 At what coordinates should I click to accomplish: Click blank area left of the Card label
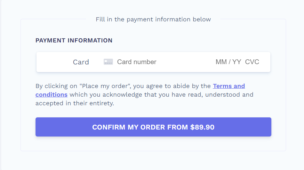click(55, 62)
